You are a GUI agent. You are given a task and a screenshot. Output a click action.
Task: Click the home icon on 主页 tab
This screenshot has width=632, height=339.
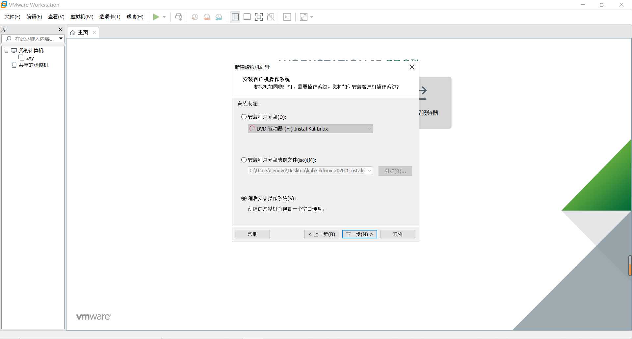(x=73, y=33)
